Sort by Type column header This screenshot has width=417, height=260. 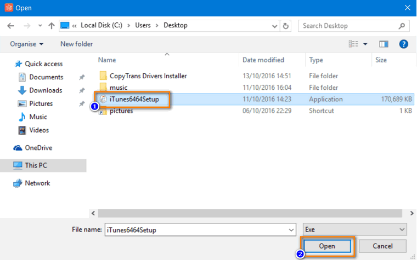pyautogui.click(x=316, y=60)
